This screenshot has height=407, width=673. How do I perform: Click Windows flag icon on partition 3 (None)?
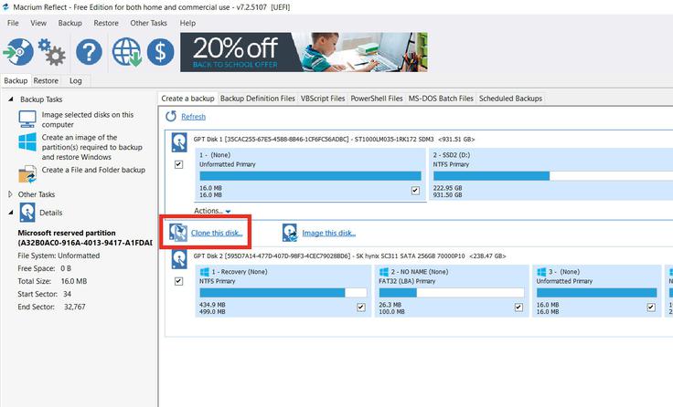click(541, 272)
